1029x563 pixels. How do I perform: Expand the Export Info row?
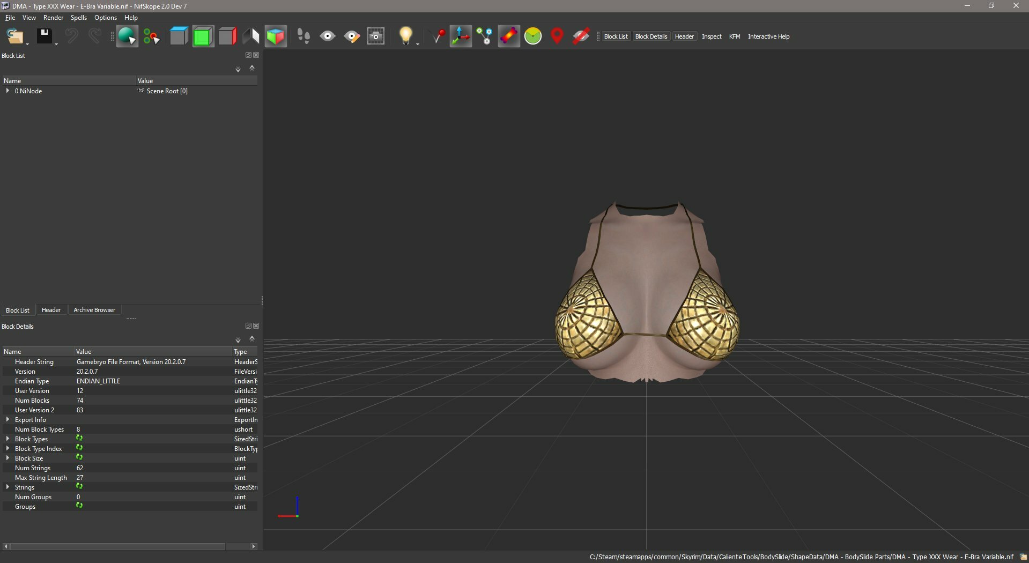coord(8,419)
